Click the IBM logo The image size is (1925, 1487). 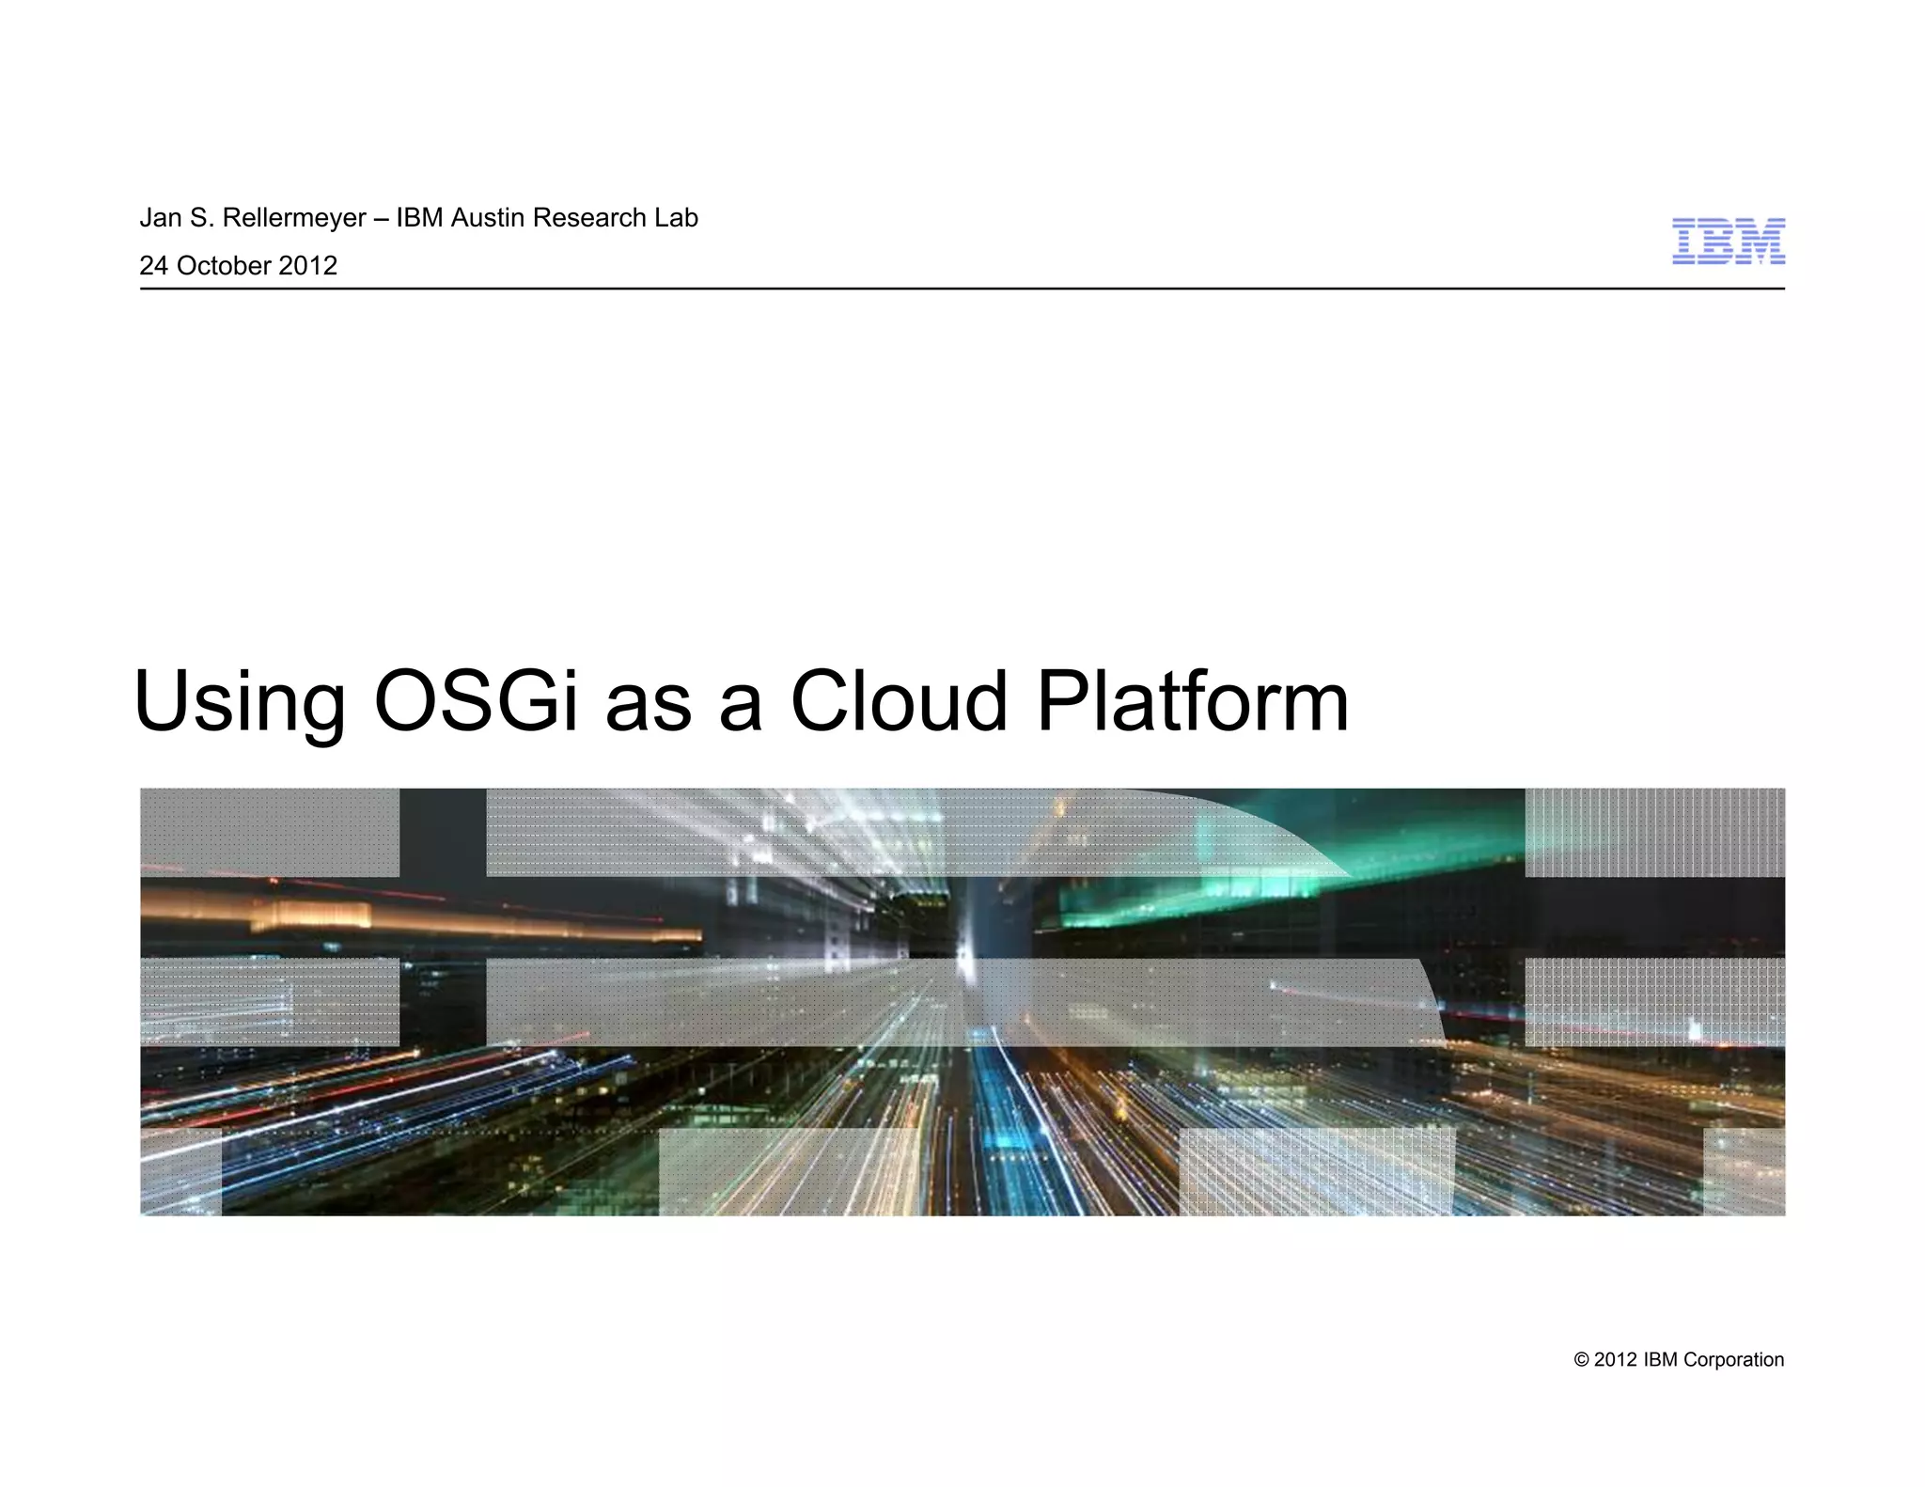(x=1728, y=242)
